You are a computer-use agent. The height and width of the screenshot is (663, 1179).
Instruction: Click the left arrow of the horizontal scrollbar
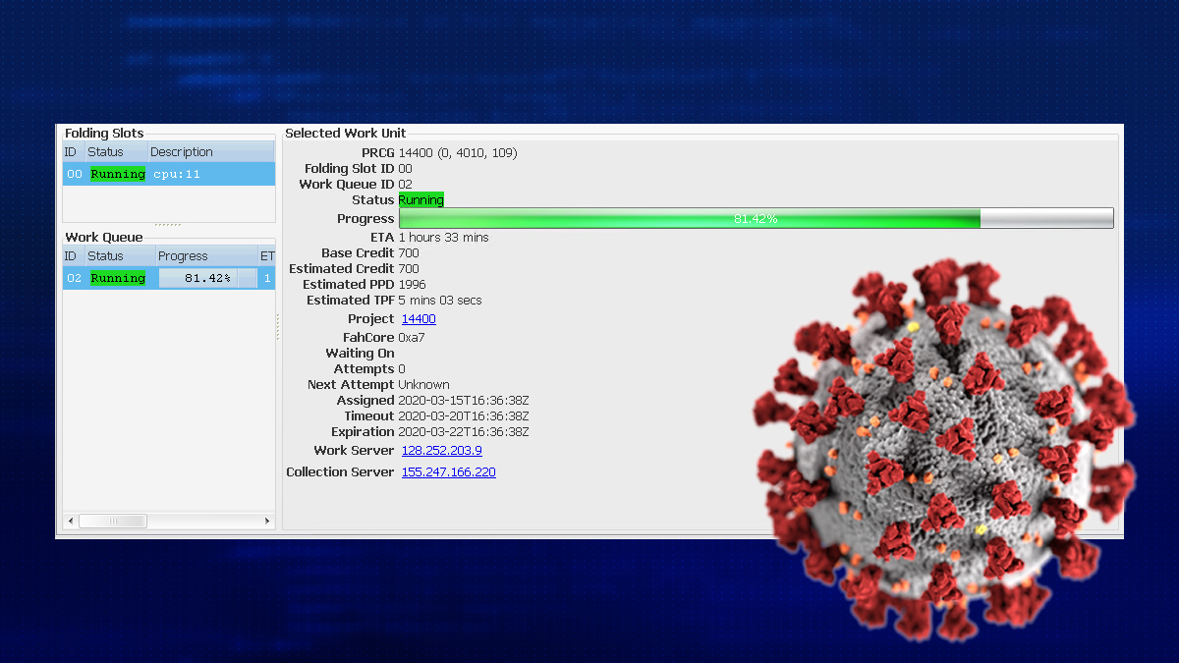70,521
